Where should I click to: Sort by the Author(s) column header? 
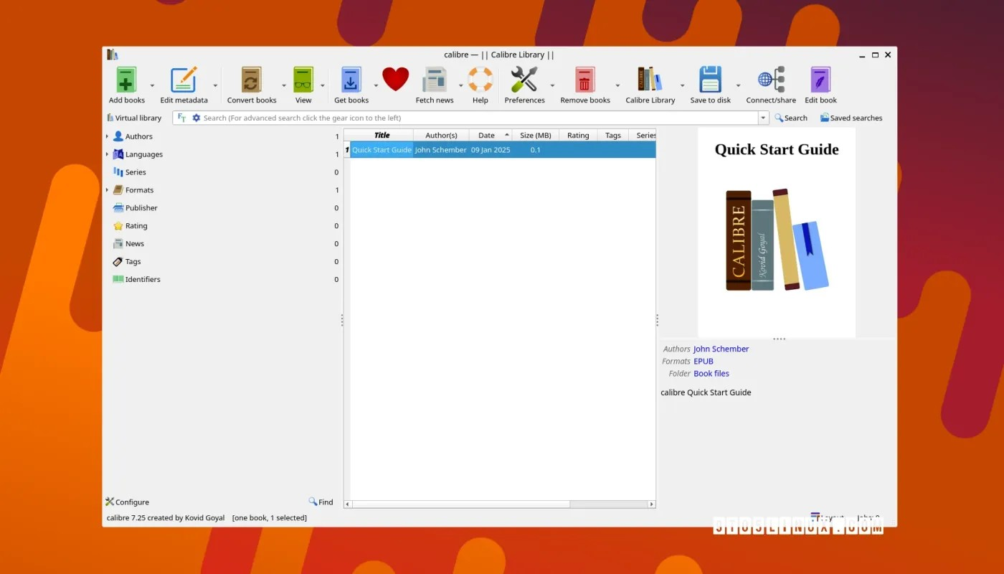tap(441, 135)
